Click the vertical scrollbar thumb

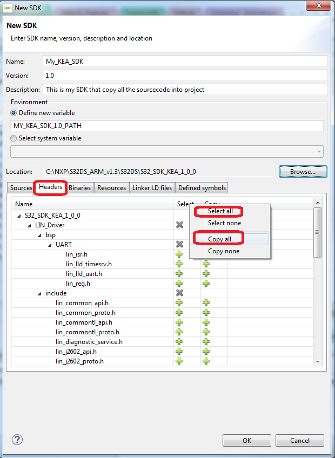tap(318, 232)
